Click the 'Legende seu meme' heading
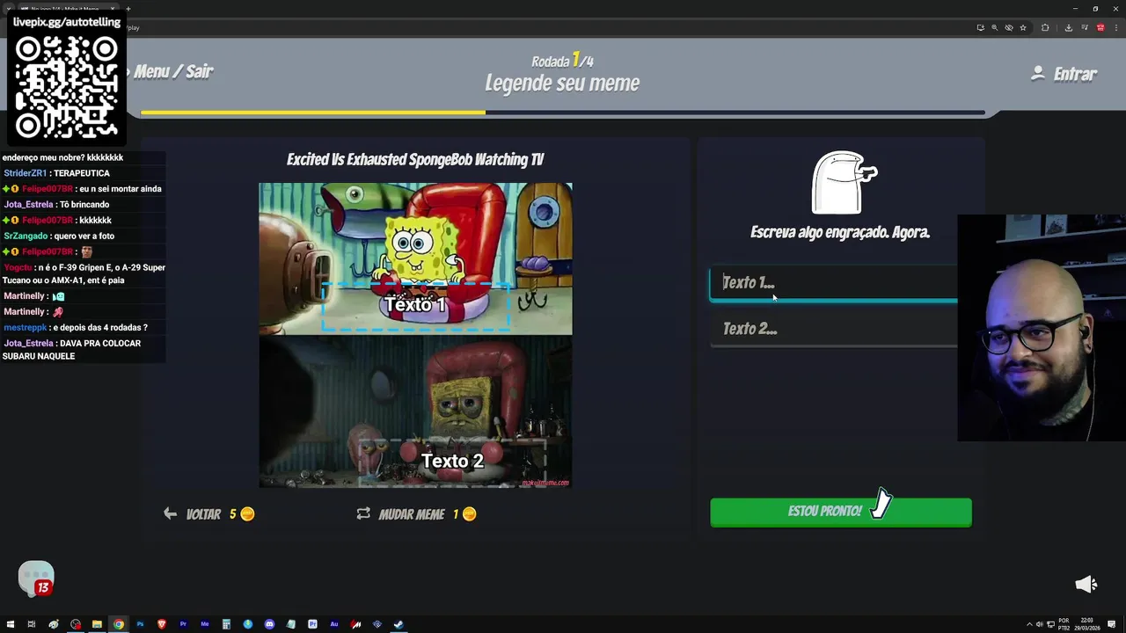 (562, 84)
